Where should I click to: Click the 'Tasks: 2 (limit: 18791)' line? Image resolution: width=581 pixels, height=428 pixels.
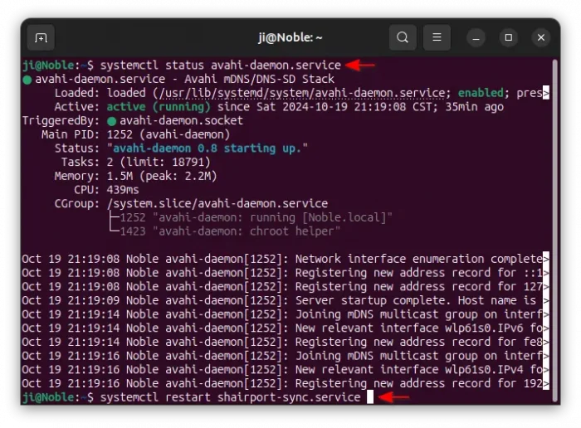pos(135,163)
